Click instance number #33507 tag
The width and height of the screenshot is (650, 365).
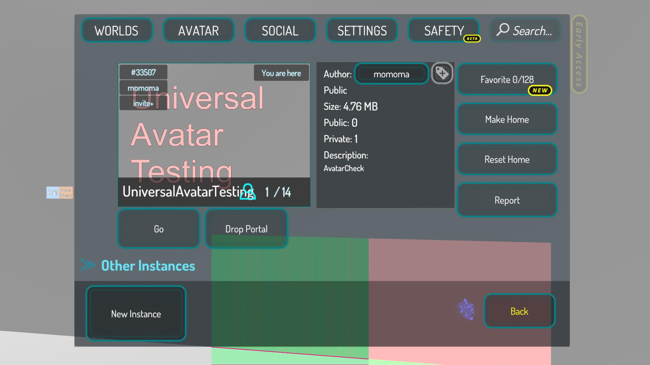(143, 72)
